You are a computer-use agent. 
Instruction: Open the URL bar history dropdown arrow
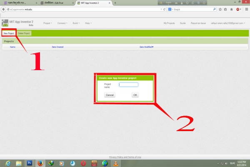(x=161, y=10)
